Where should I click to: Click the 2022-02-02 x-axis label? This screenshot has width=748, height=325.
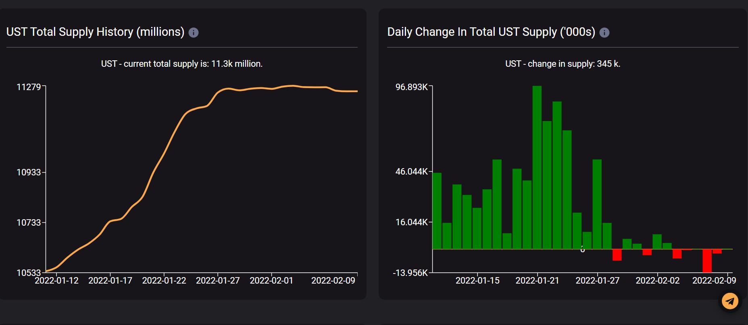tap(657, 280)
